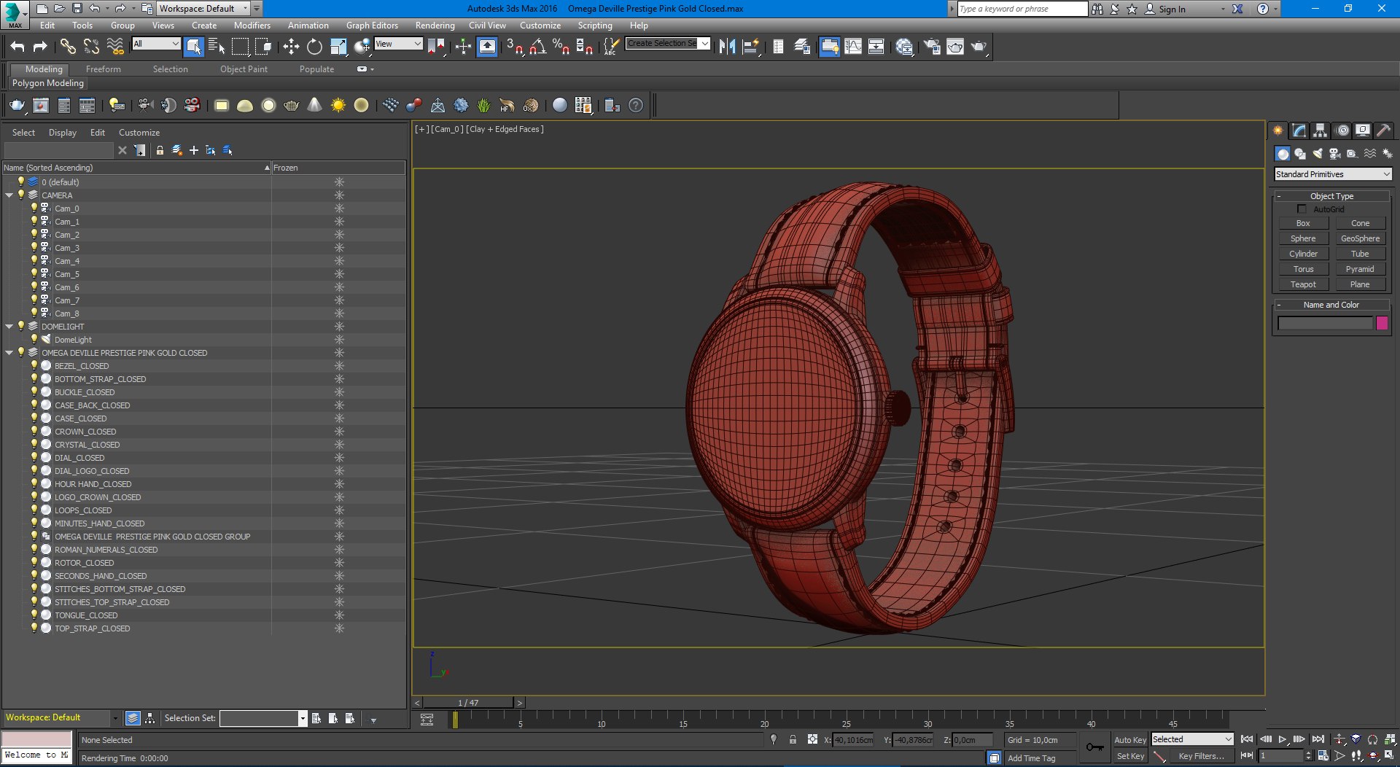Image resolution: width=1400 pixels, height=767 pixels.
Task: Click the V-Ray dome light icon
Action: (x=245, y=106)
